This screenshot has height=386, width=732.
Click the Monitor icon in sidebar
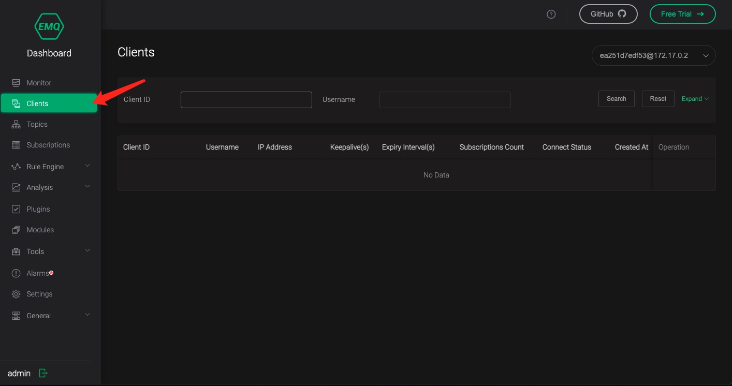tap(16, 83)
